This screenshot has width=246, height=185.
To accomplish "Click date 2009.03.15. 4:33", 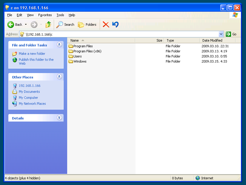I will click(x=214, y=61).
